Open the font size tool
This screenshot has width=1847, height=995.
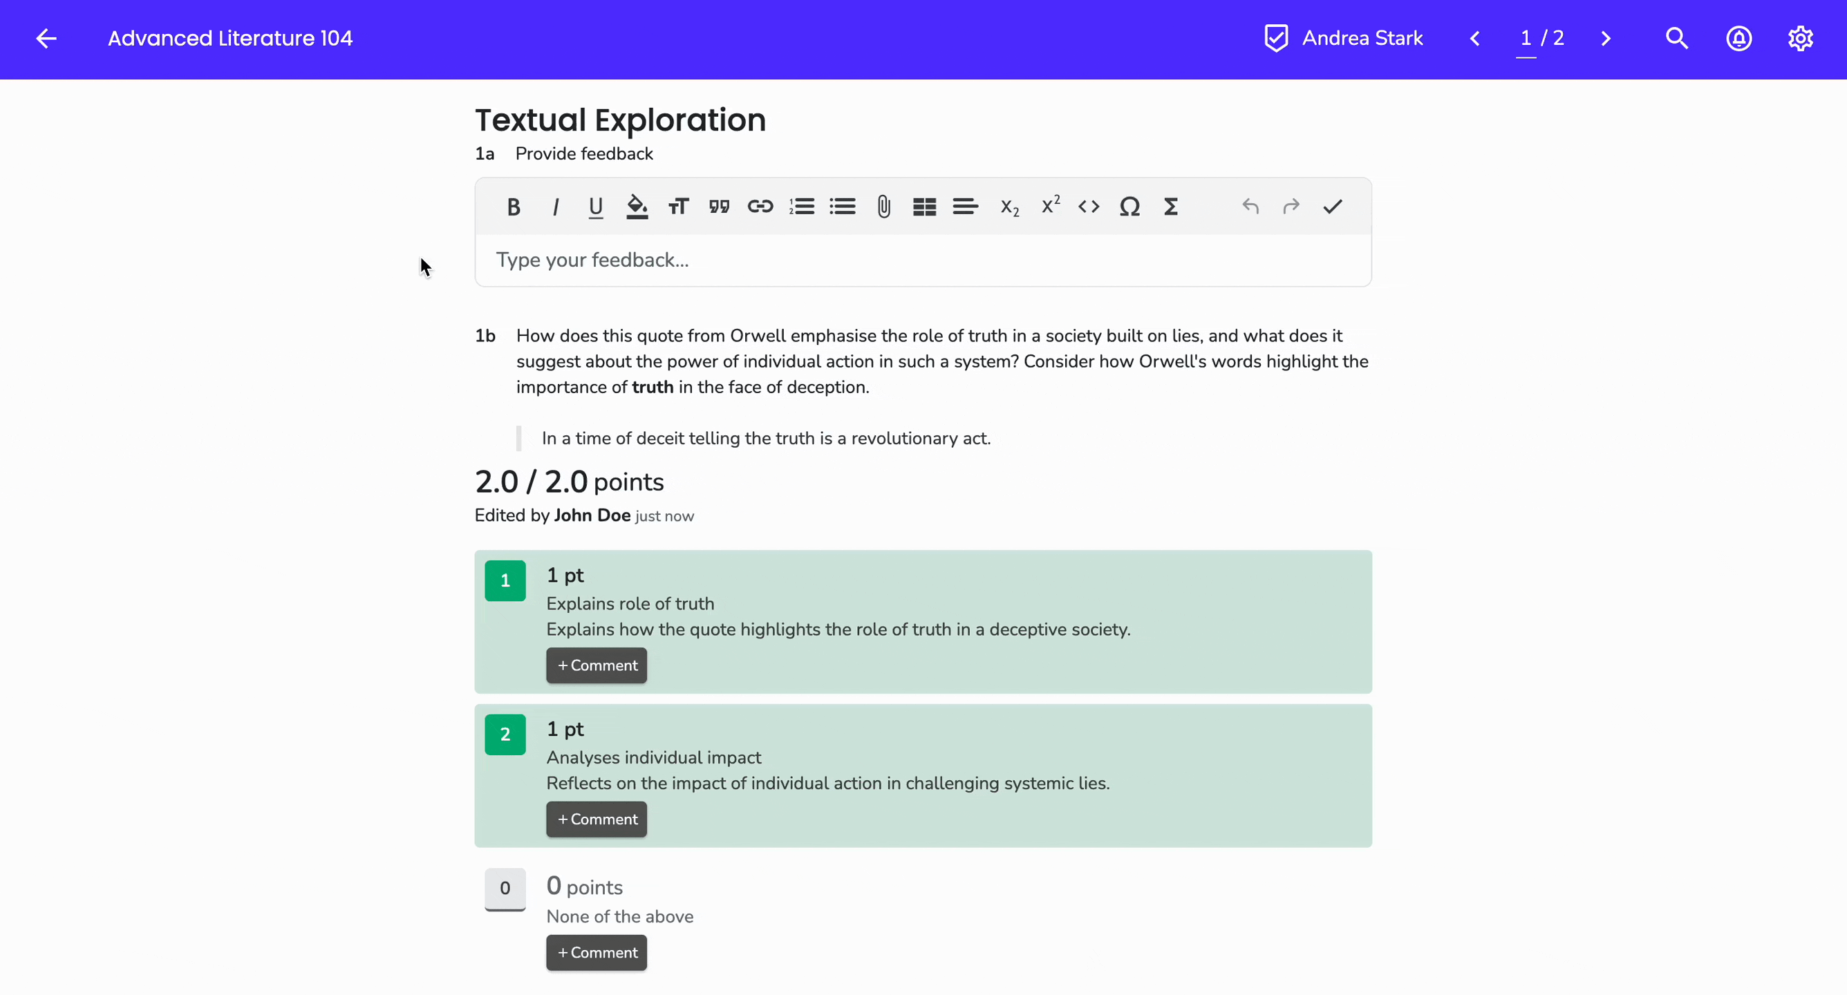[x=678, y=207]
